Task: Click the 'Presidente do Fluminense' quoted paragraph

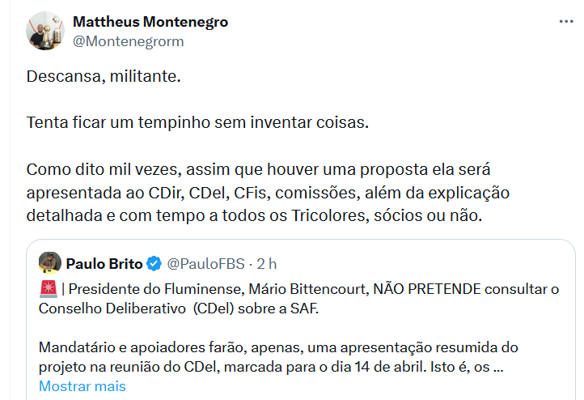Action: 298,299
